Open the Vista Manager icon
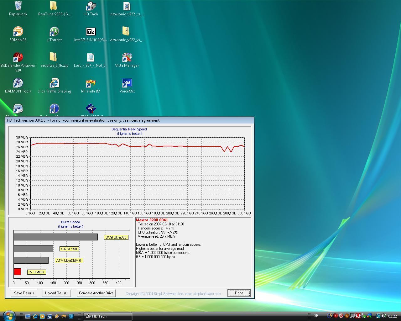This screenshot has height=321, width=401. pos(127,58)
